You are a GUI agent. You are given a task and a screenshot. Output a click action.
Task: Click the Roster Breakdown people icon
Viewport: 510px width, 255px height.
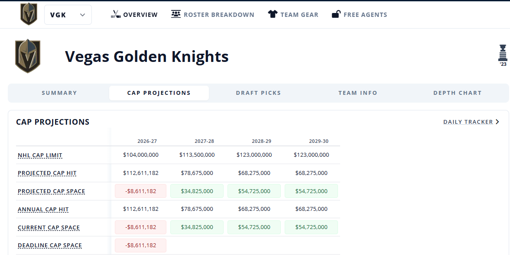click(176, 14)
